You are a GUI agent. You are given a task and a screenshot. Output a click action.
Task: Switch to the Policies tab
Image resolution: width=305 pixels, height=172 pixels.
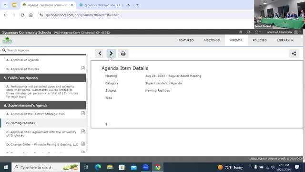[259, 40]
